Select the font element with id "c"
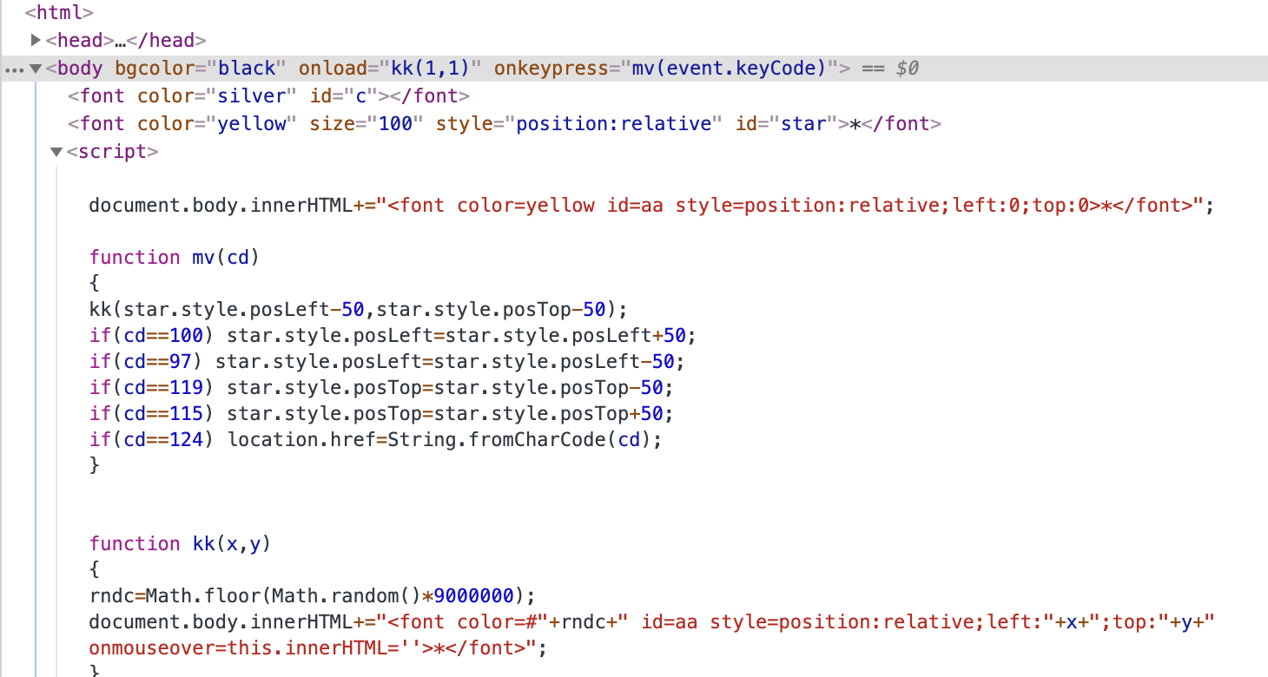This screenshot has height=677, width=1268. pyautogui.click(x=269, y=95)
